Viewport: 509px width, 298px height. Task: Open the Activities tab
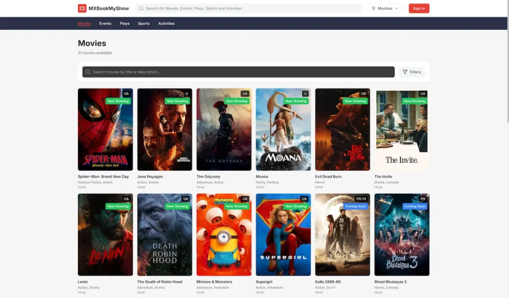[166, 23]
